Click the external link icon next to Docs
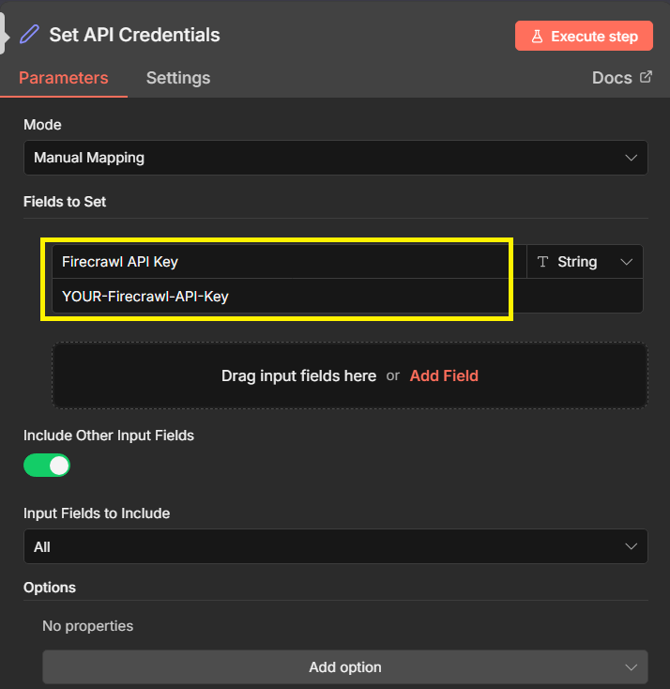Viewport: 670px width, 689px height. (x=646, y=77)
